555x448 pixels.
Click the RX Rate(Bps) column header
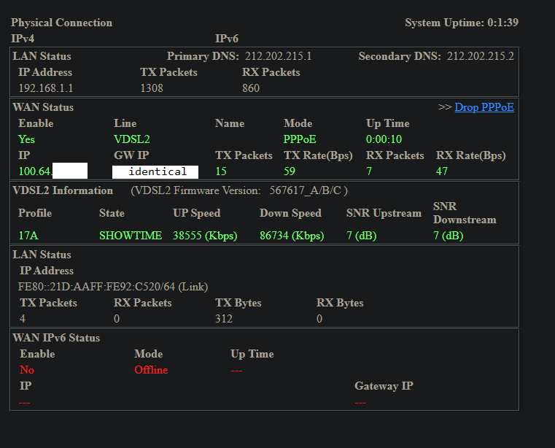[470, 155]
